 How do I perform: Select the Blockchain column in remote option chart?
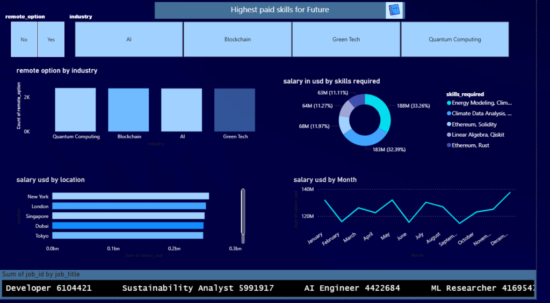coord(128,110)
